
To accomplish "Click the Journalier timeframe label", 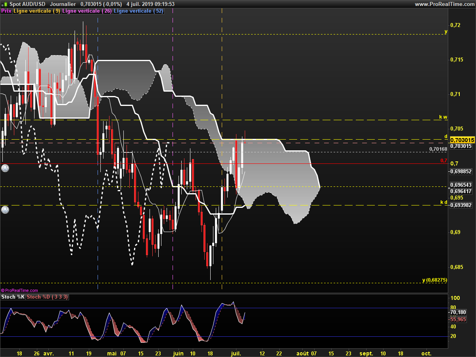I will coord(63,4).
